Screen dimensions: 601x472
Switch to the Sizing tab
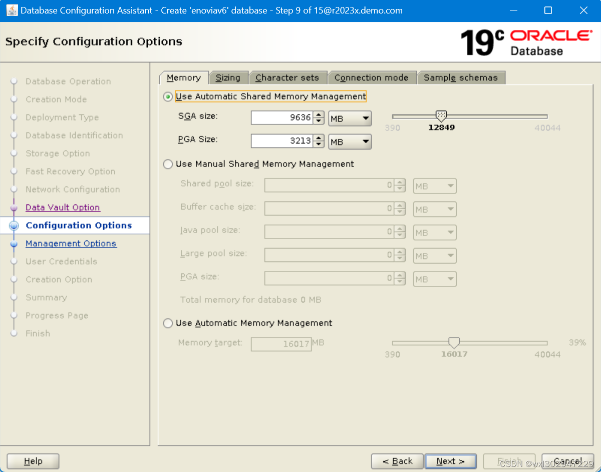click(x=228, y=77)
